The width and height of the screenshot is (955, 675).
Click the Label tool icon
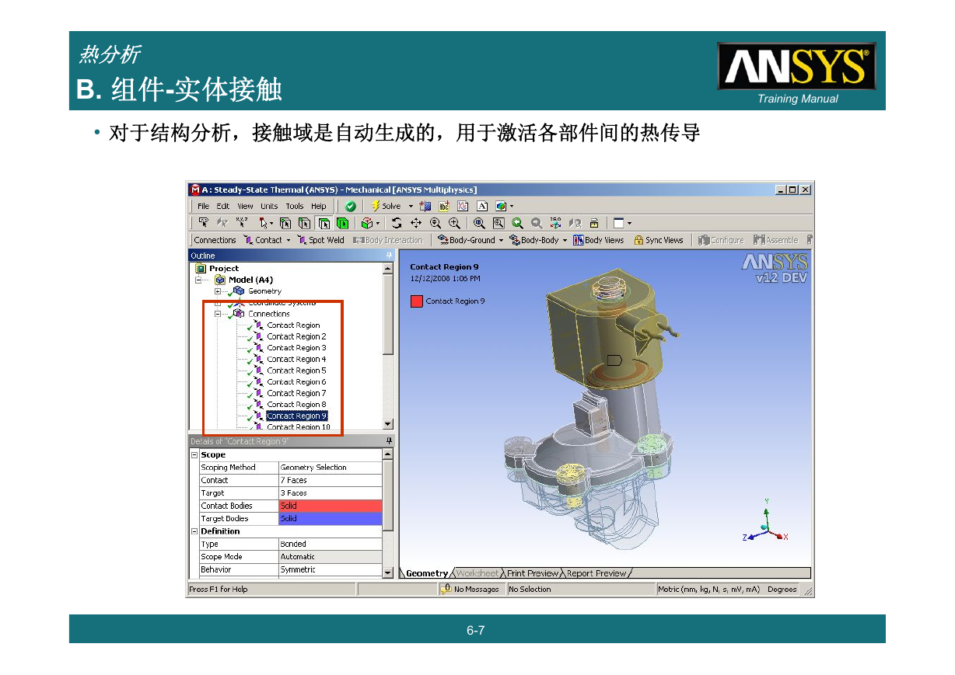tap(204, 223)
